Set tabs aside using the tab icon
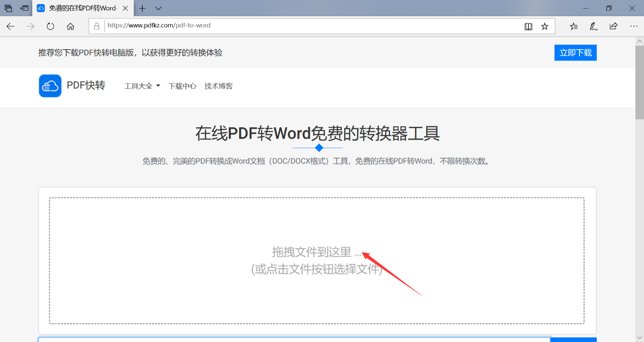The image size is (644, 342). pyautogui.click(x=24, y=8)
